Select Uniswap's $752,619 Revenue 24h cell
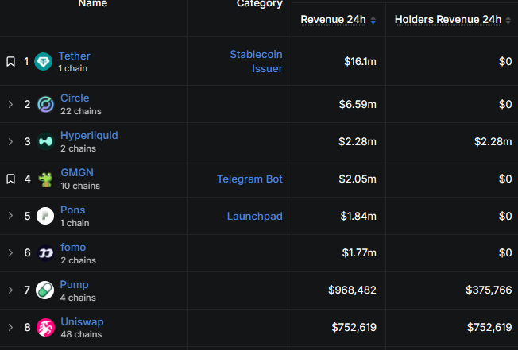The width and height of the screenshot is (518, 350). click(x=354, y=328)
